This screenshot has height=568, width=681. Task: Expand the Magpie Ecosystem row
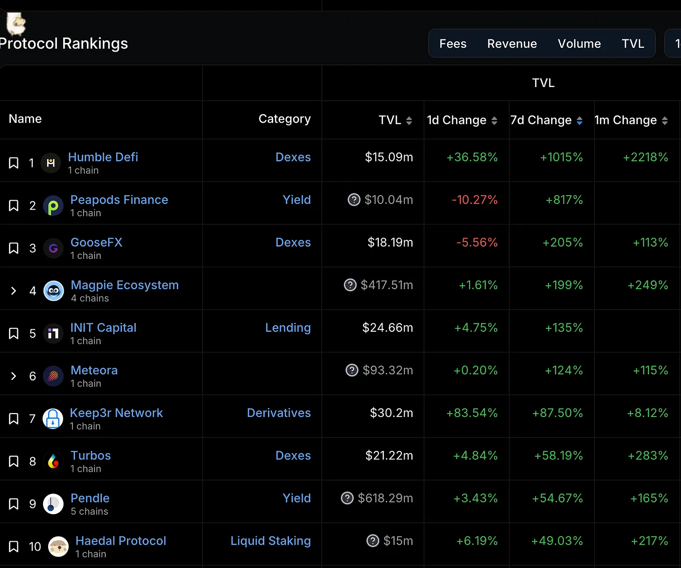click(x=14, y=291)
